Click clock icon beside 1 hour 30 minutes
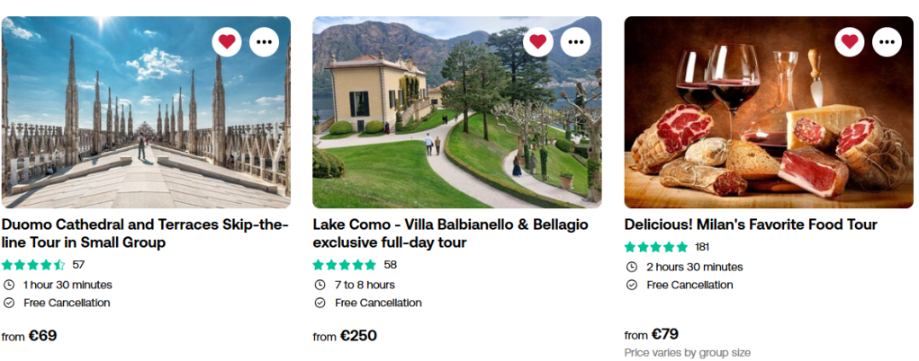 tap(9, 285)
